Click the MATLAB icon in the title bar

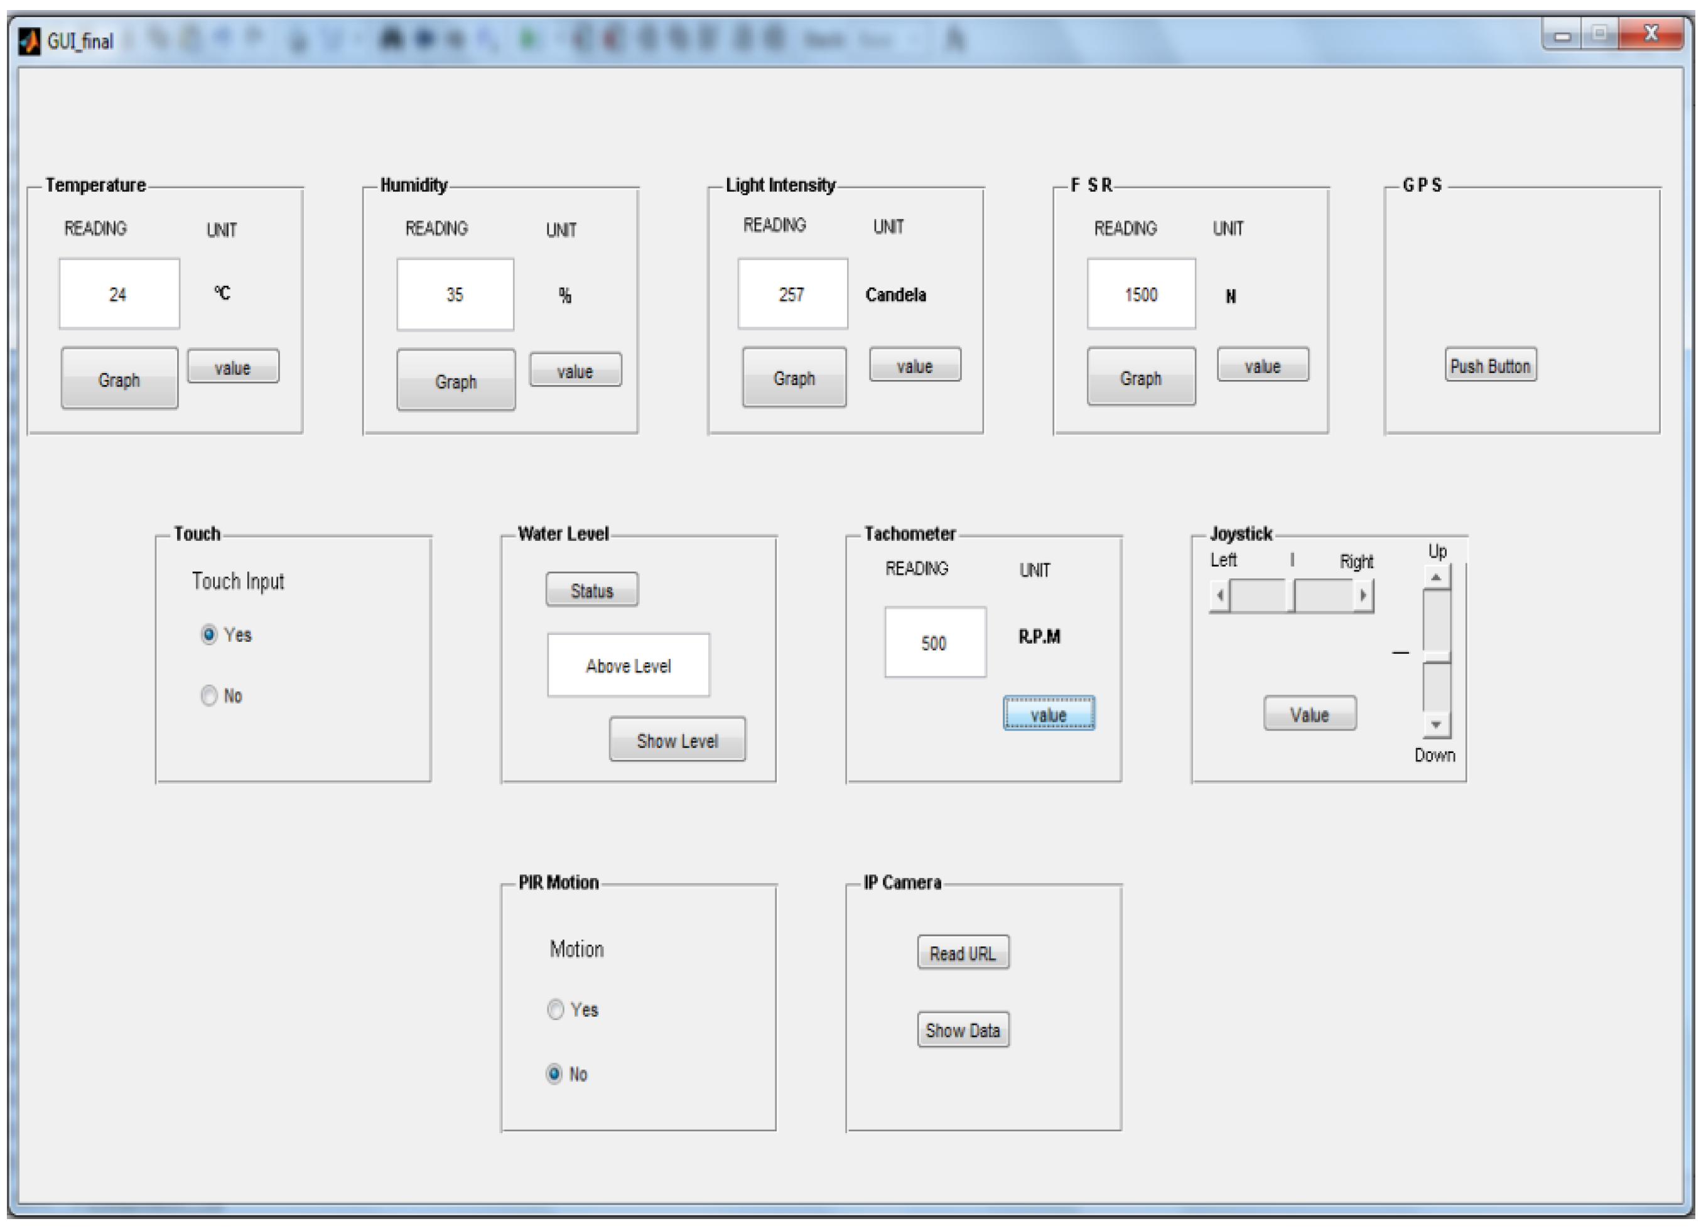[x=29, y=41]
